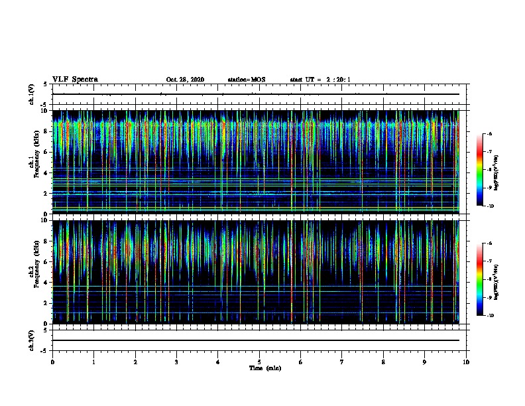The height and width of the screenshot is (406, 525).
Task: Click the ch.1 color bar log(PSD) label
Action: pos(496,172)
